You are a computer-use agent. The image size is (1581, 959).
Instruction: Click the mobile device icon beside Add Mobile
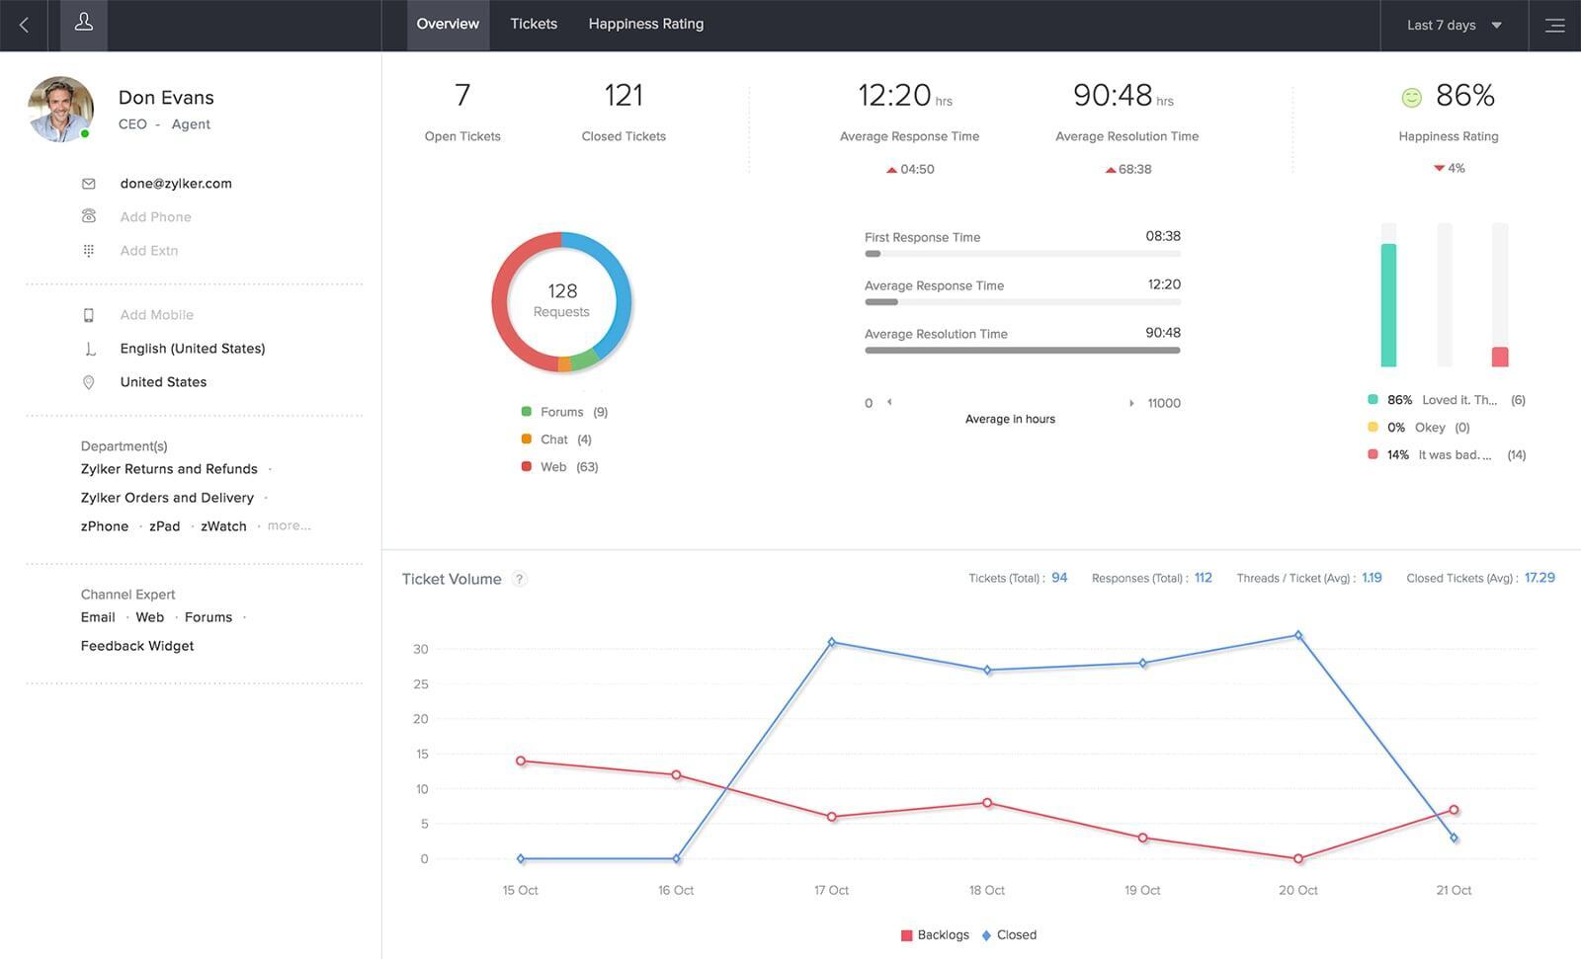click(x=89, y=314)
